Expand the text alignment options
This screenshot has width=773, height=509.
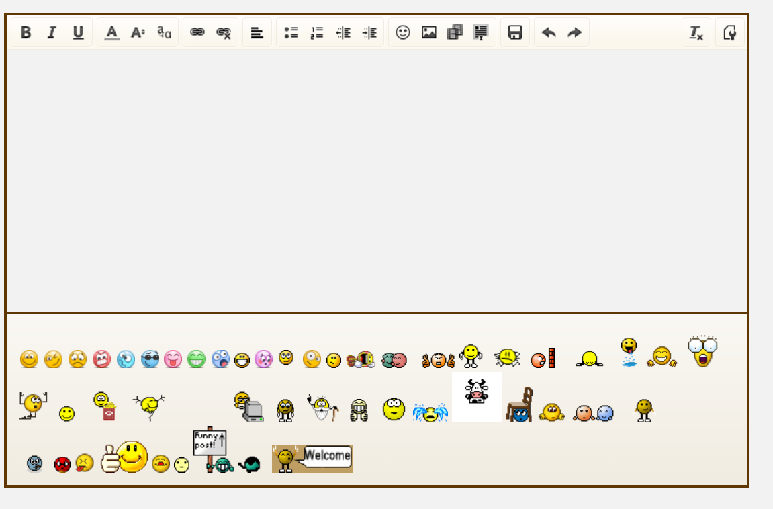(x=257, y=32)
